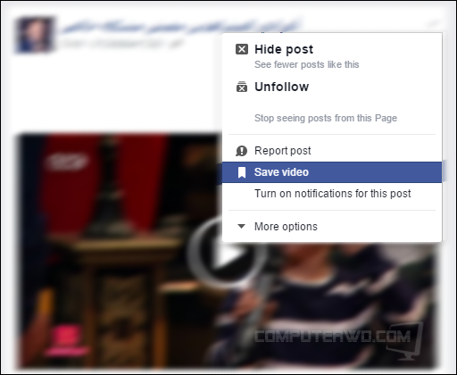This screenshot has height=375, width=457.
Task: Click the Report post exclamation icon
Action: (241, 151)
